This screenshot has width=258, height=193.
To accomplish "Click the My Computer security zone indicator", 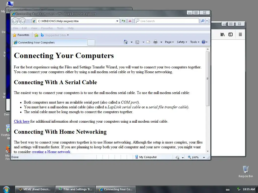I will pyautogui.click(x=146, y=157).
